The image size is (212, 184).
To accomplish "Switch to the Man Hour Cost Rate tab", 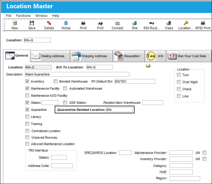I will point(188,56).
